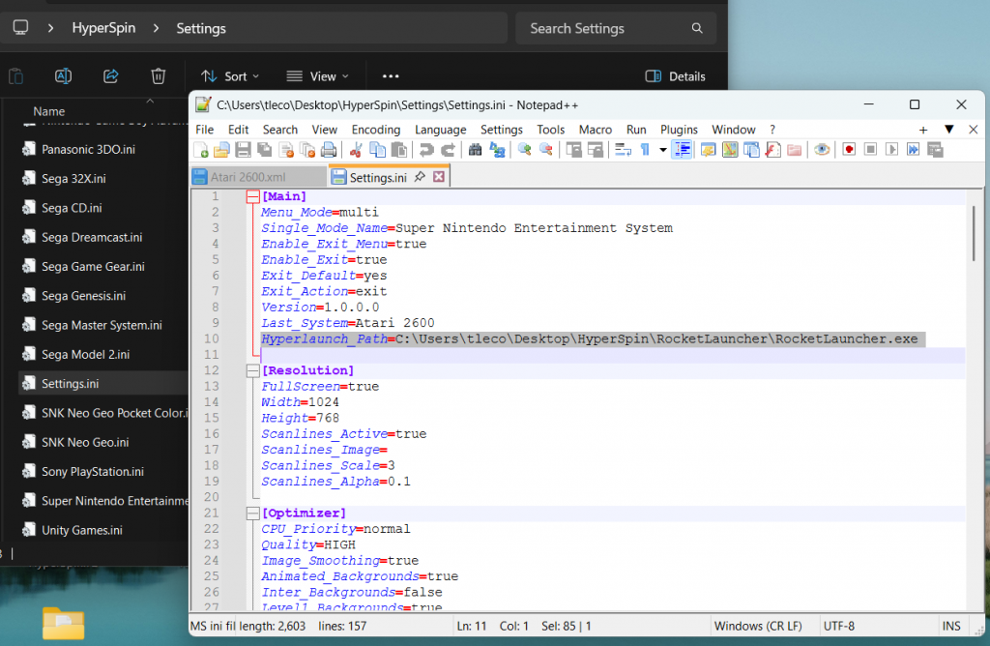Close the Settings.ini tab
The width and height of the screenshot is (990, 646).
coord(439,177)
